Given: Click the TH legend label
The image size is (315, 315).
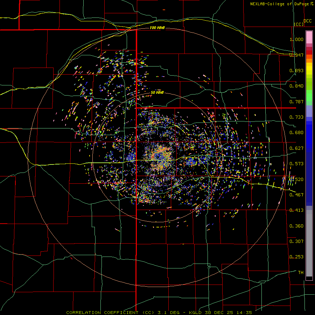Looking at the screenshot, I should pyautogui.click(x=301, y=273).
